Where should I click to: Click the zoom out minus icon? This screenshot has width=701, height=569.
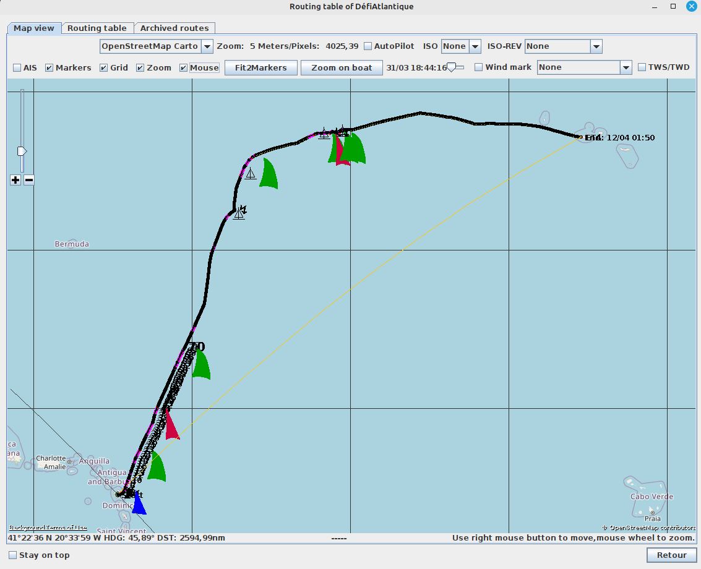(28, 180)
